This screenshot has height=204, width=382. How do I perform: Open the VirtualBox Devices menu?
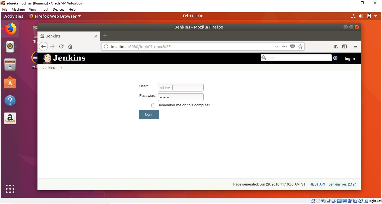[58, 10]
